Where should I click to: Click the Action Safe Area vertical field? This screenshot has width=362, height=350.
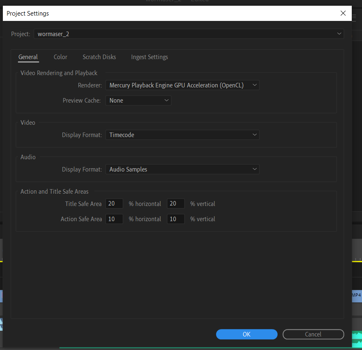[176, 219]
